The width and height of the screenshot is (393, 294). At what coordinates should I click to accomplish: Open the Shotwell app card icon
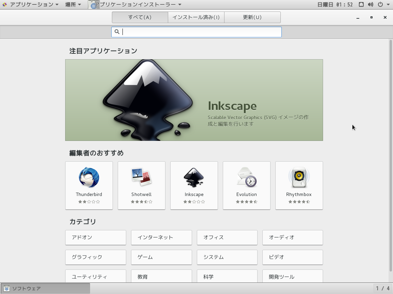coord(141,177)
